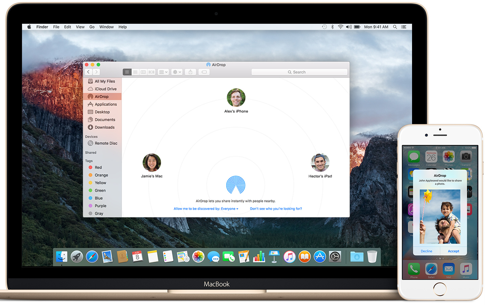Select Jamie's Mac AirDrop recipient
Screen dimensions: 487x305
pos(152,166)
